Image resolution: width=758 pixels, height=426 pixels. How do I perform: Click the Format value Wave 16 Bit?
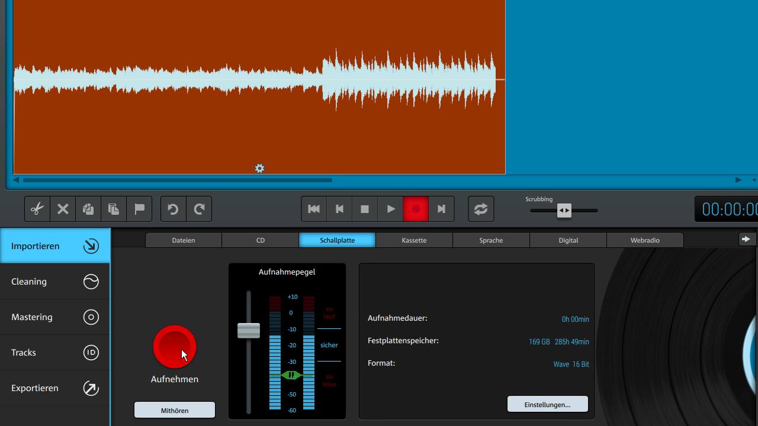click(x=571, y=364)
